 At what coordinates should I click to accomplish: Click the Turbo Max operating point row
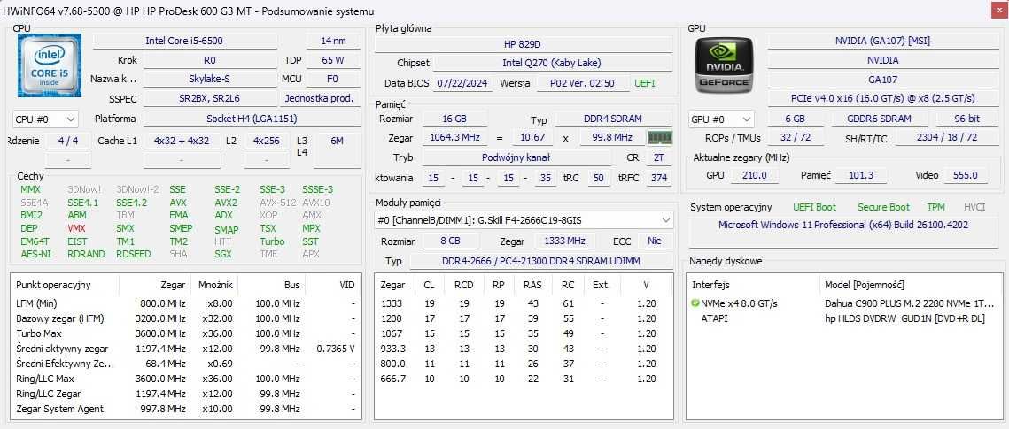[x=185, y=333]
